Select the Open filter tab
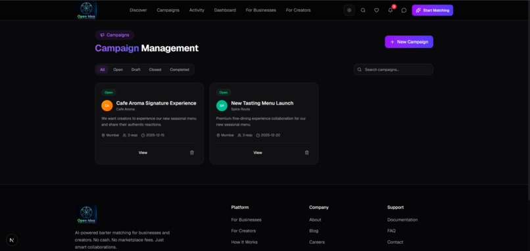 click(x=118, y=70)
